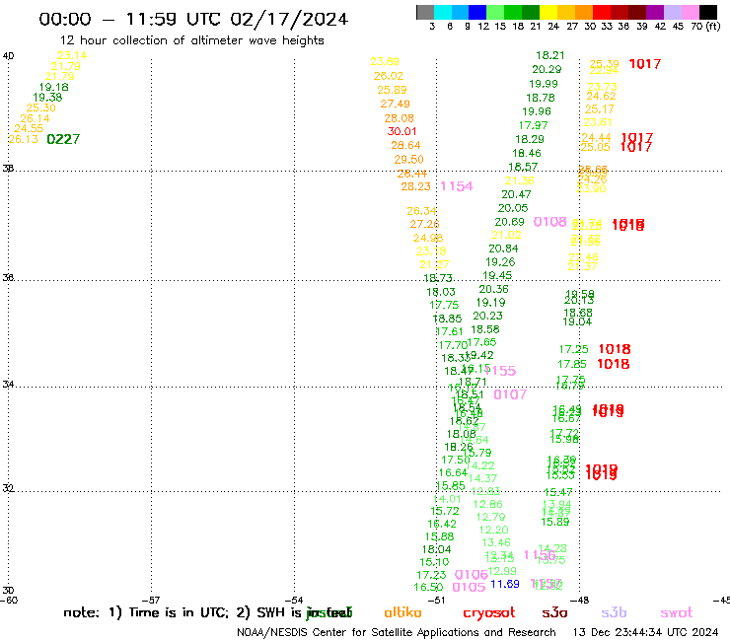Image resolution: width=730 pixels, height=641 pixels.
Task: Click the 17.85 wave height value
Action: (572, 364)
